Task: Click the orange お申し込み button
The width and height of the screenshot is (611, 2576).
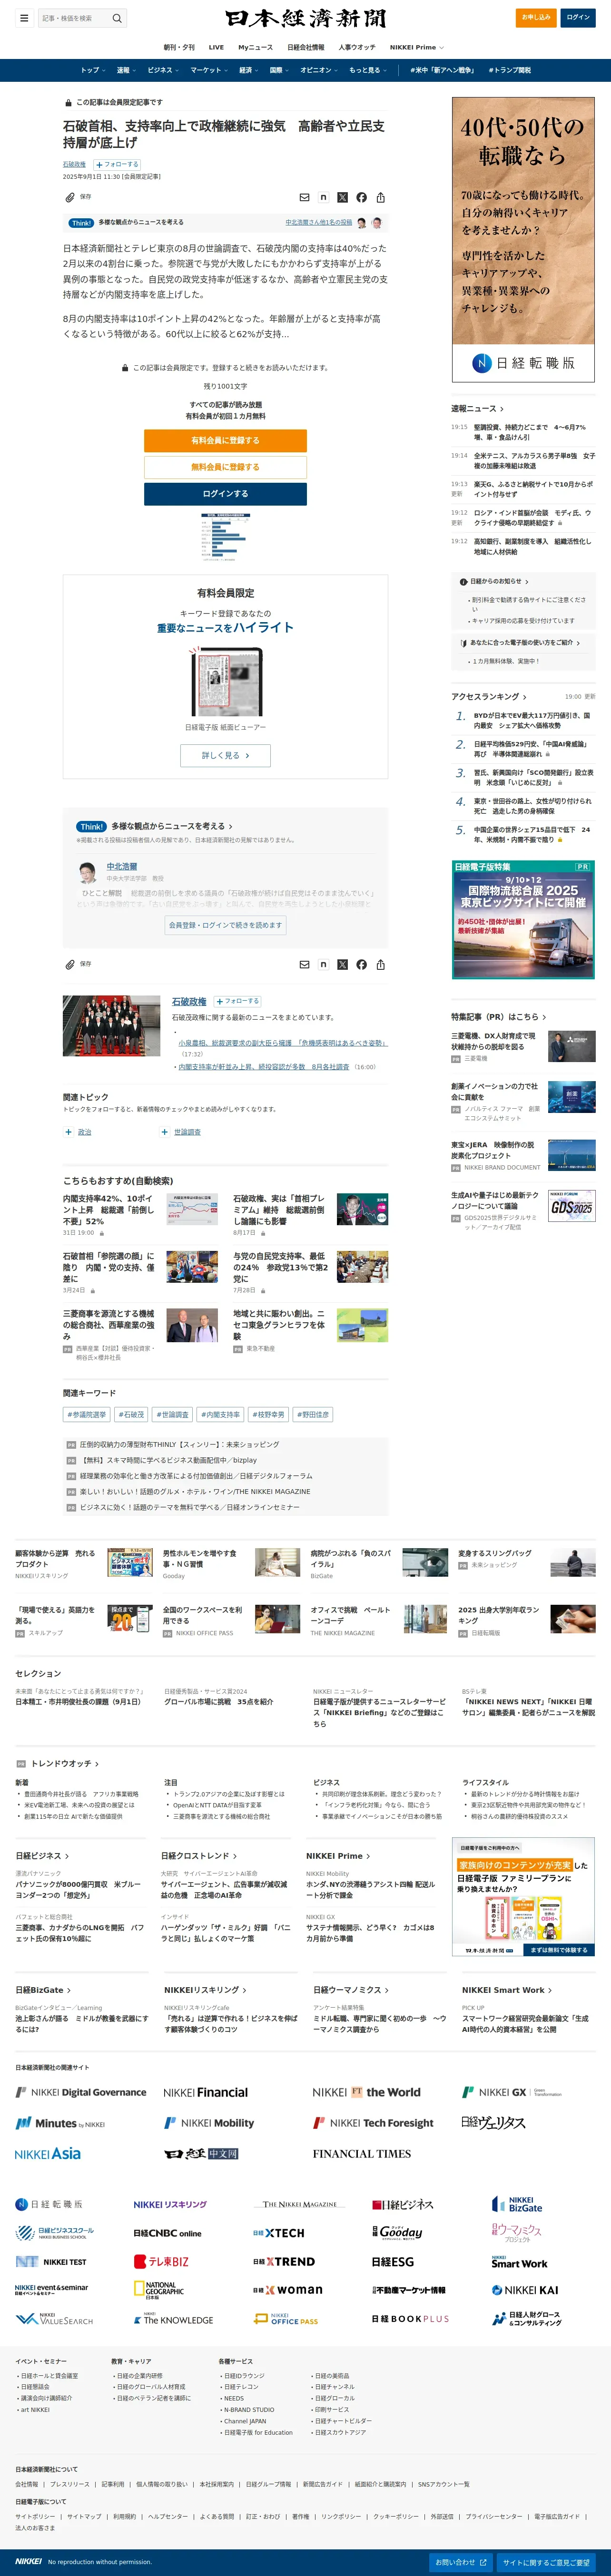Action: click(x=537, y=17)
